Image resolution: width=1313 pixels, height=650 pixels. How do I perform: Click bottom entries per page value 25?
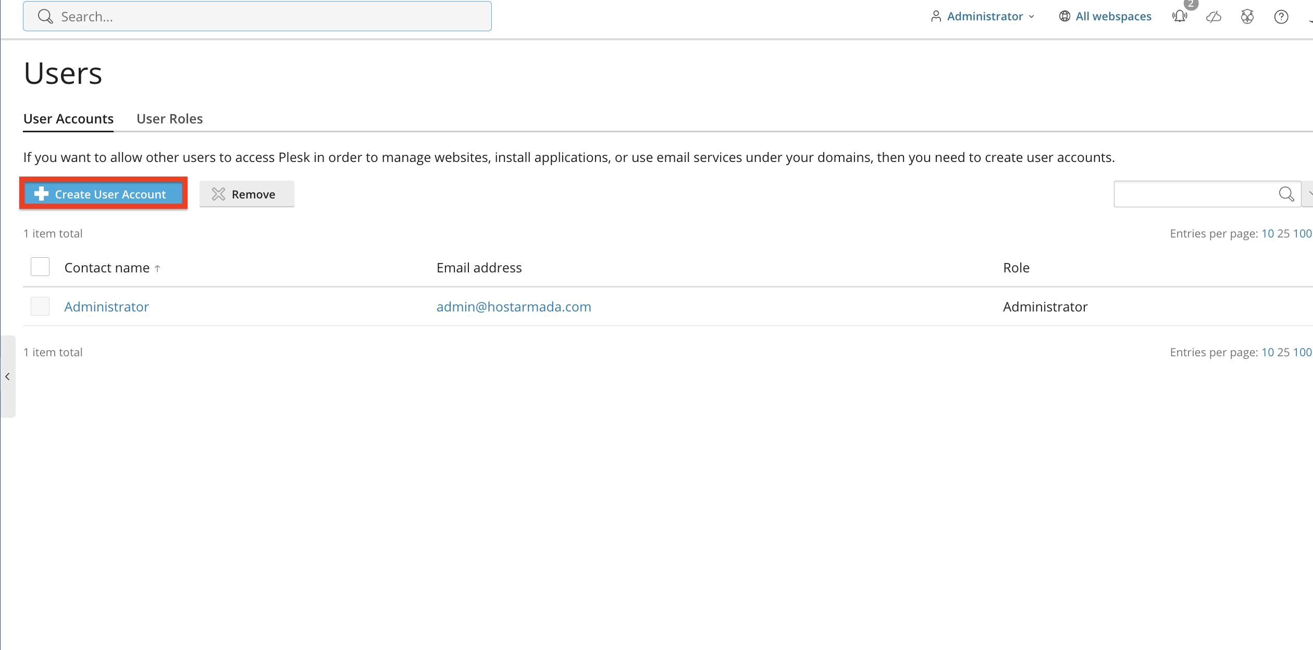(x=1283, y=352)
